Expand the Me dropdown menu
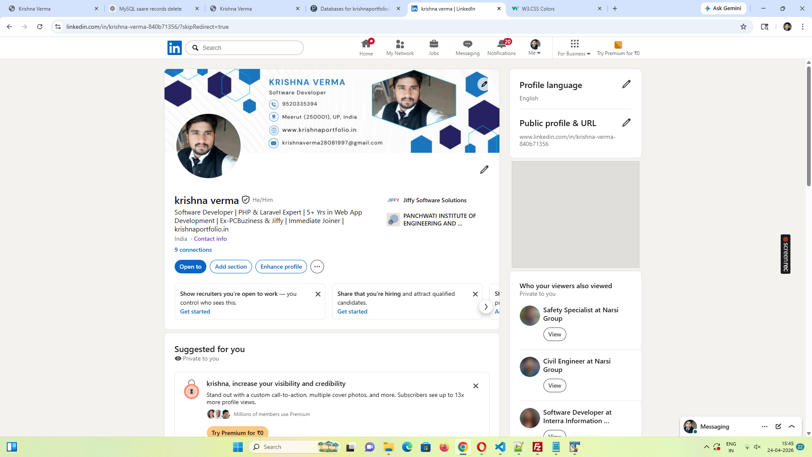 point(535,47)
